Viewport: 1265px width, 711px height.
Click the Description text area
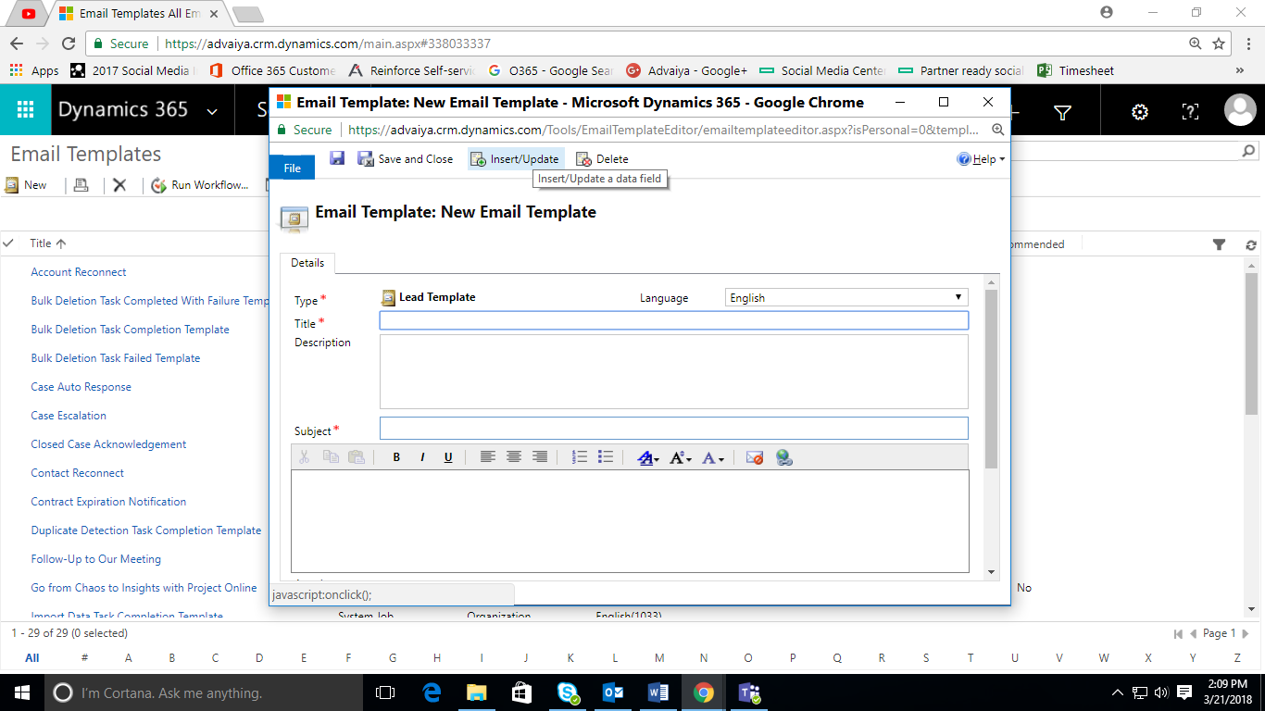pyautogui.click(x=673, y=371)
